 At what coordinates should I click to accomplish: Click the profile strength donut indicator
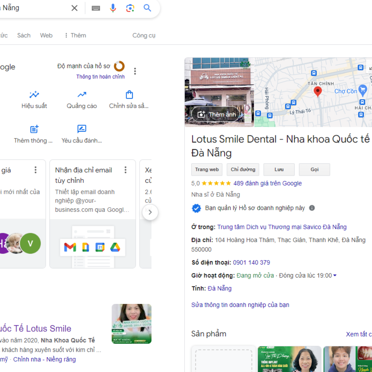(119, 66)
